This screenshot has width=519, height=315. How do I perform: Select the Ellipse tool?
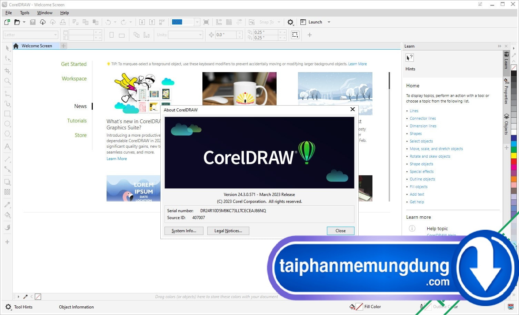(x=7, y=124)
